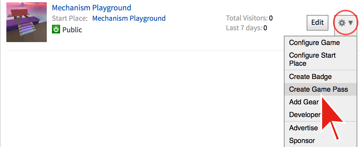Choose the Sponsor menu option
Screen dimensions: 361x147
tap(302, 141)
